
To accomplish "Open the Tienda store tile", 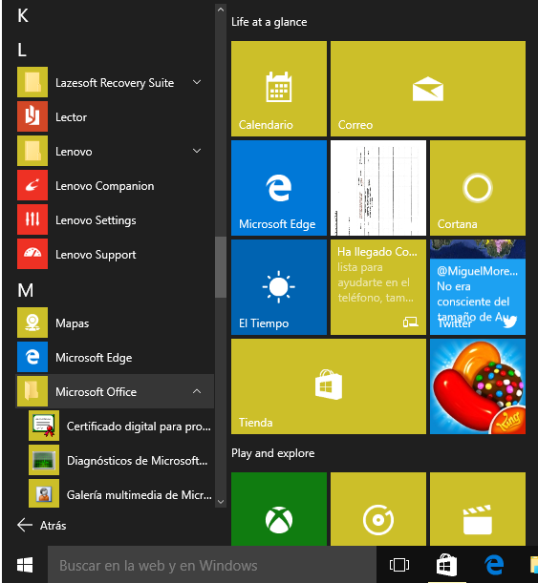I will point(329,386).
